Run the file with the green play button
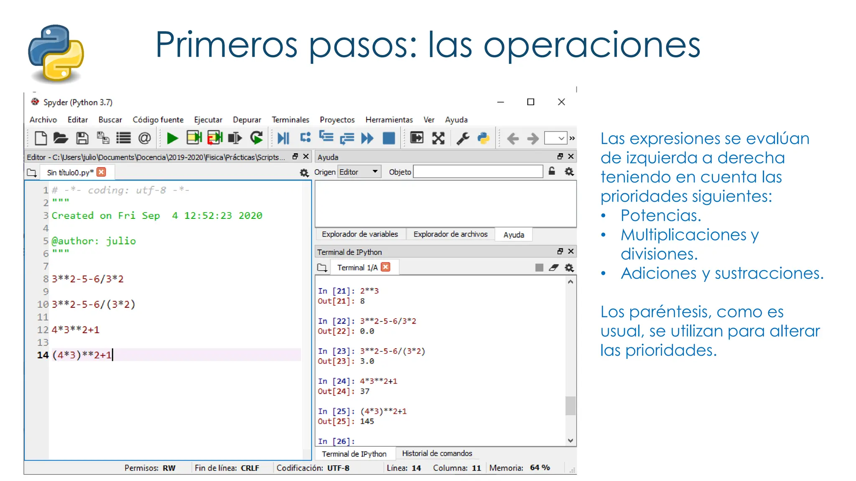 (172, 138)
